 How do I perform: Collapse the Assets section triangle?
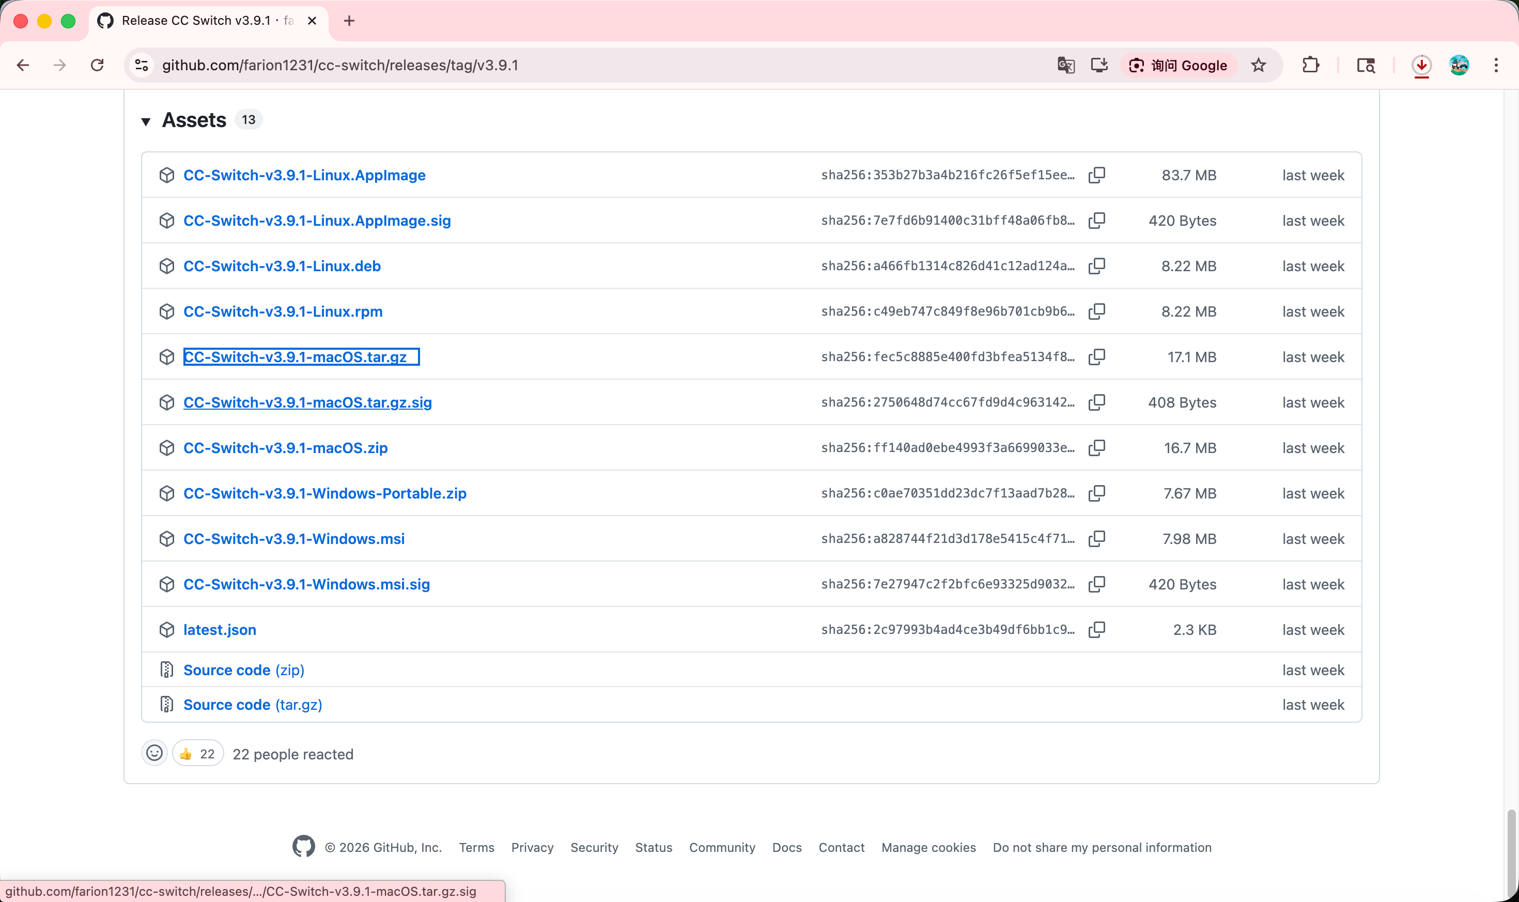point(146,121)
